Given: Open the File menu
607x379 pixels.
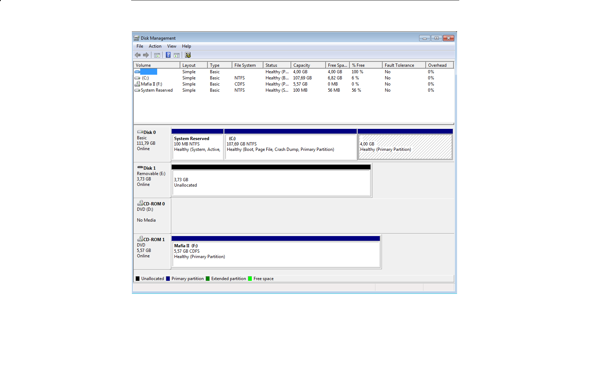Looking at the screenshot, I should pos(140,46).
